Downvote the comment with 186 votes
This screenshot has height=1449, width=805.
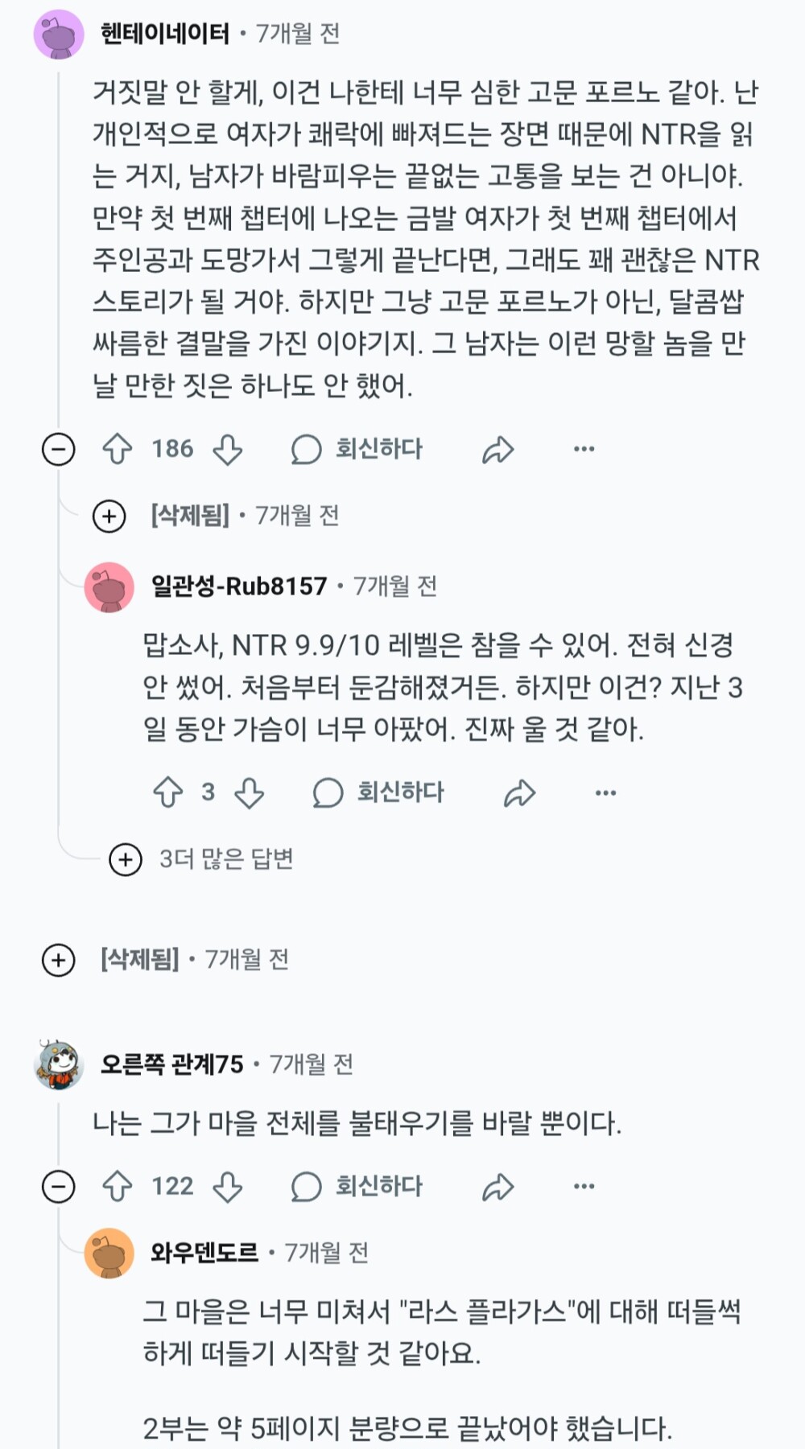coord(228,449)
